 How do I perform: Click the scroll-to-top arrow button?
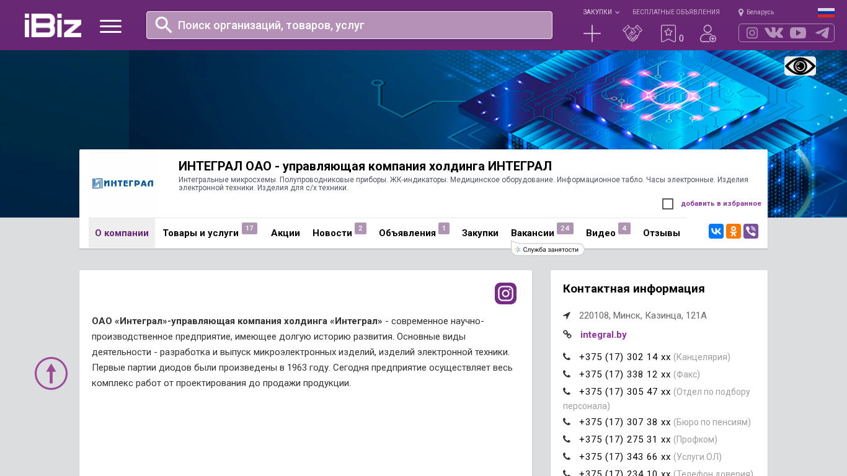51,373
